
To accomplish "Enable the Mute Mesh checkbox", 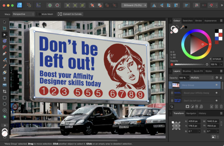I will [x=40, y=14].
